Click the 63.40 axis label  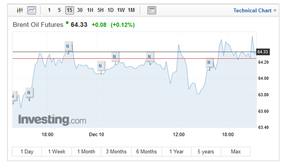tap(264, 127)
